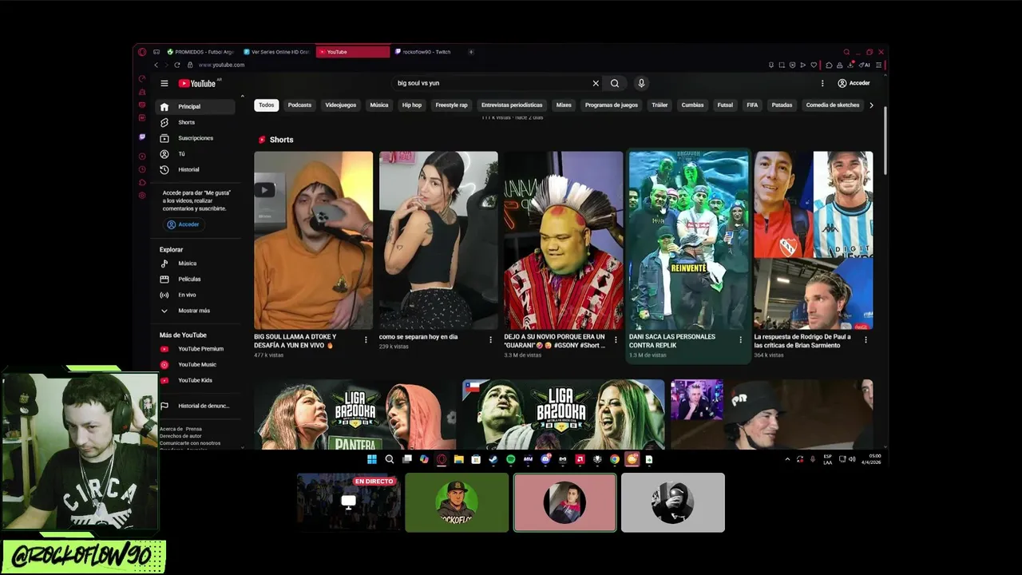This screenshot has height=575, width=1022.
Task: Switch to rockoflow90 Twitch browser tab
Action: 427,52
